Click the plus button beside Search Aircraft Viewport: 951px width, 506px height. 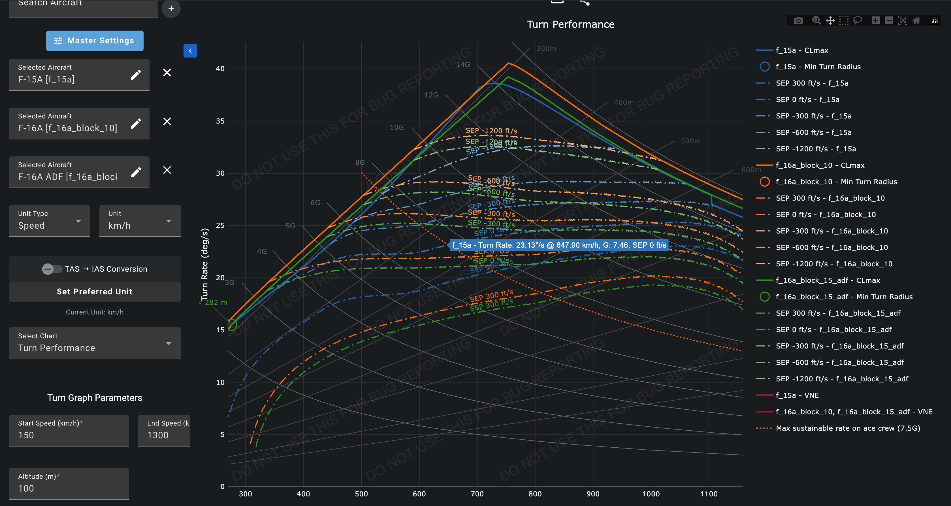[x=171, y=8]
